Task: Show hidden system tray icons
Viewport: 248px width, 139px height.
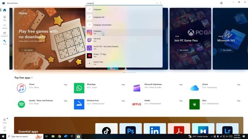Action: pyautogui.click(x=212, y=136)
